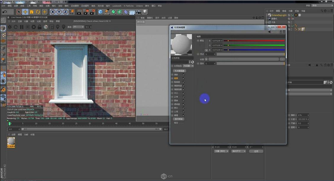334x181 pixels.
Task: Select the Rotate tool in the toolbar
Action: tap(38, 12)
